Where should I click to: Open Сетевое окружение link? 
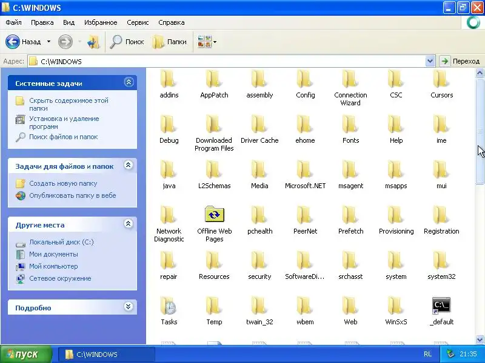[60, 278]
